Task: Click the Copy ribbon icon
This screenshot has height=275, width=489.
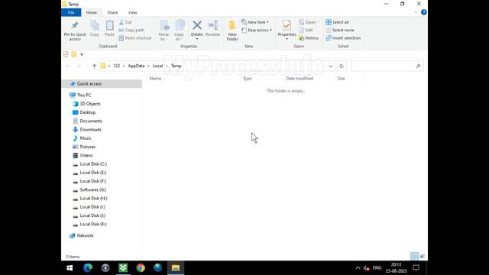Action: (95, 25)
